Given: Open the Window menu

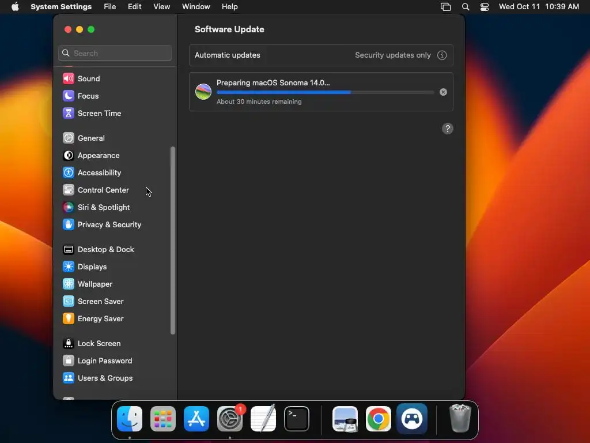Looking at the screenshot, I should pos(196,7).
